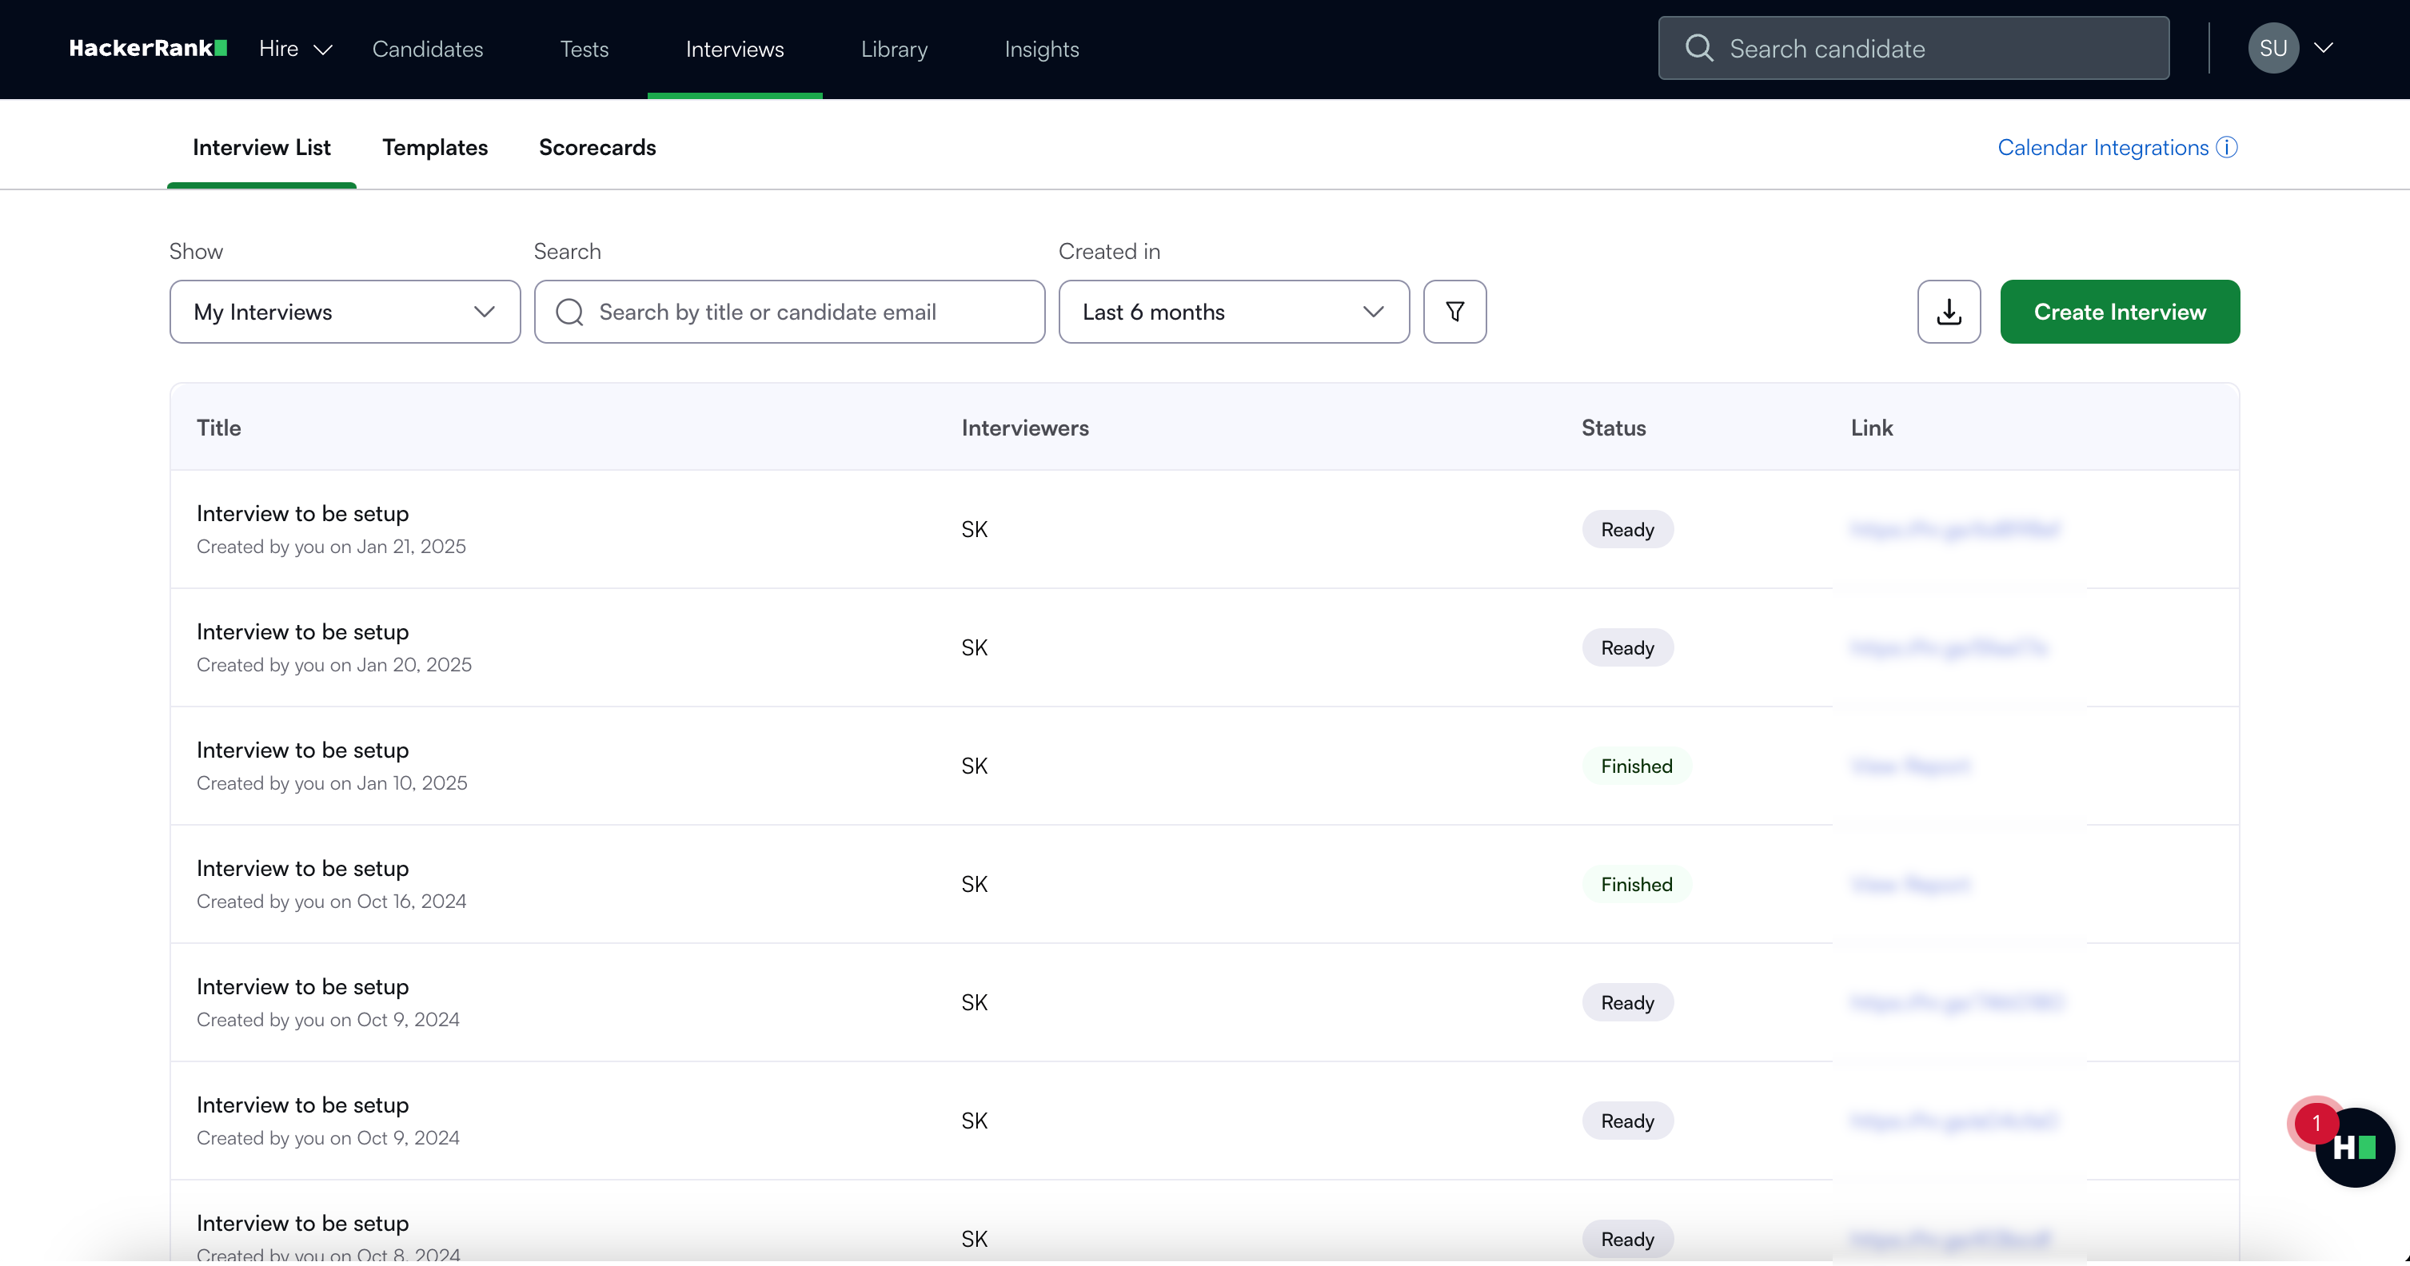The width and height of the screenshot is (2410, 1266).
Task: Click the filter funnel icon
Action: point(1454,312)
